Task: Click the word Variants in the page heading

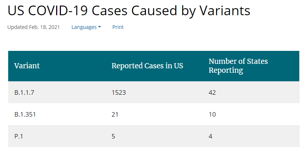Action: pyautogui.click(x=224, y=11)
